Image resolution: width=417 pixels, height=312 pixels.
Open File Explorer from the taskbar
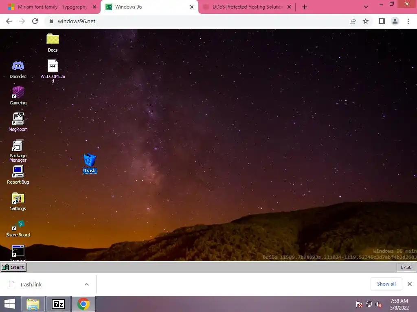tap(33, 304)
